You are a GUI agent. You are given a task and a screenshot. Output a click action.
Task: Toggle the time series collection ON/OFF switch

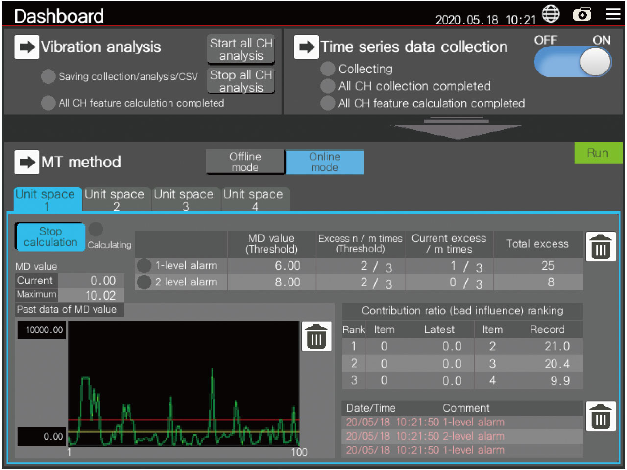tap(573, 62)
